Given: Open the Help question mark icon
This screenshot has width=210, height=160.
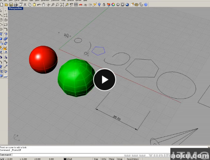Looking at the screenshot, I should click(146, 5).
